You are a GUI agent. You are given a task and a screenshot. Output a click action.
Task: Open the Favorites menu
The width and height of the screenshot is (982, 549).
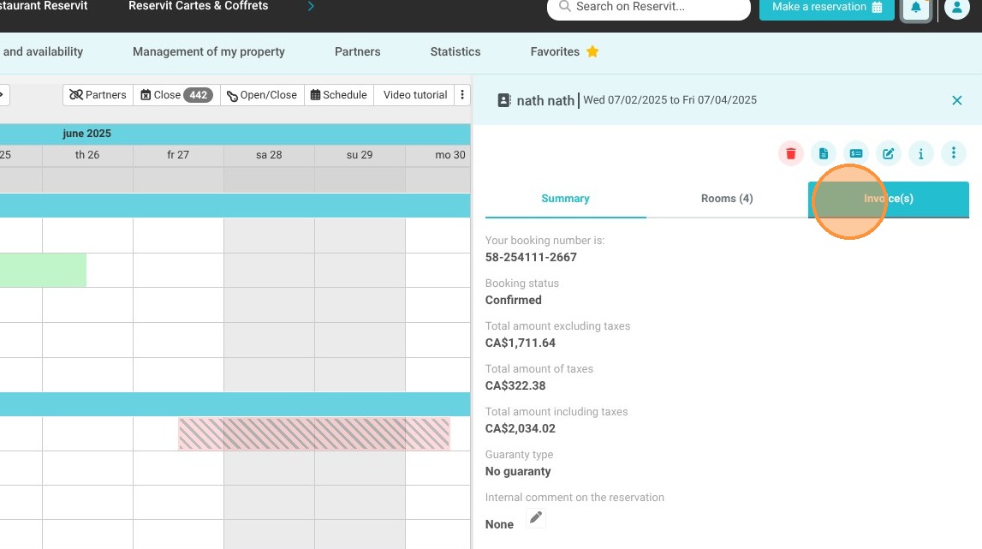point(555,52)
